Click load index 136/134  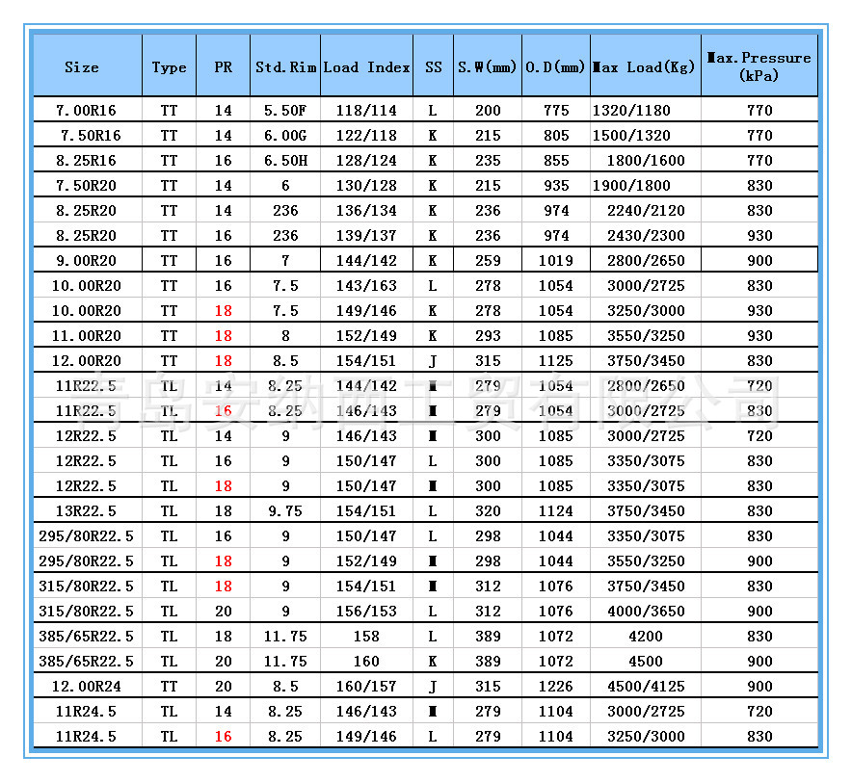(366, 210)
